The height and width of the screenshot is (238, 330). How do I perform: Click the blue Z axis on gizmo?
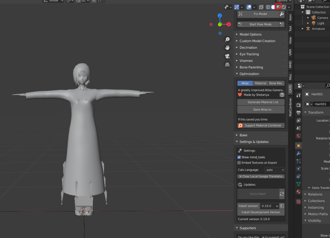pyautogui.click(x=220, y=15)
